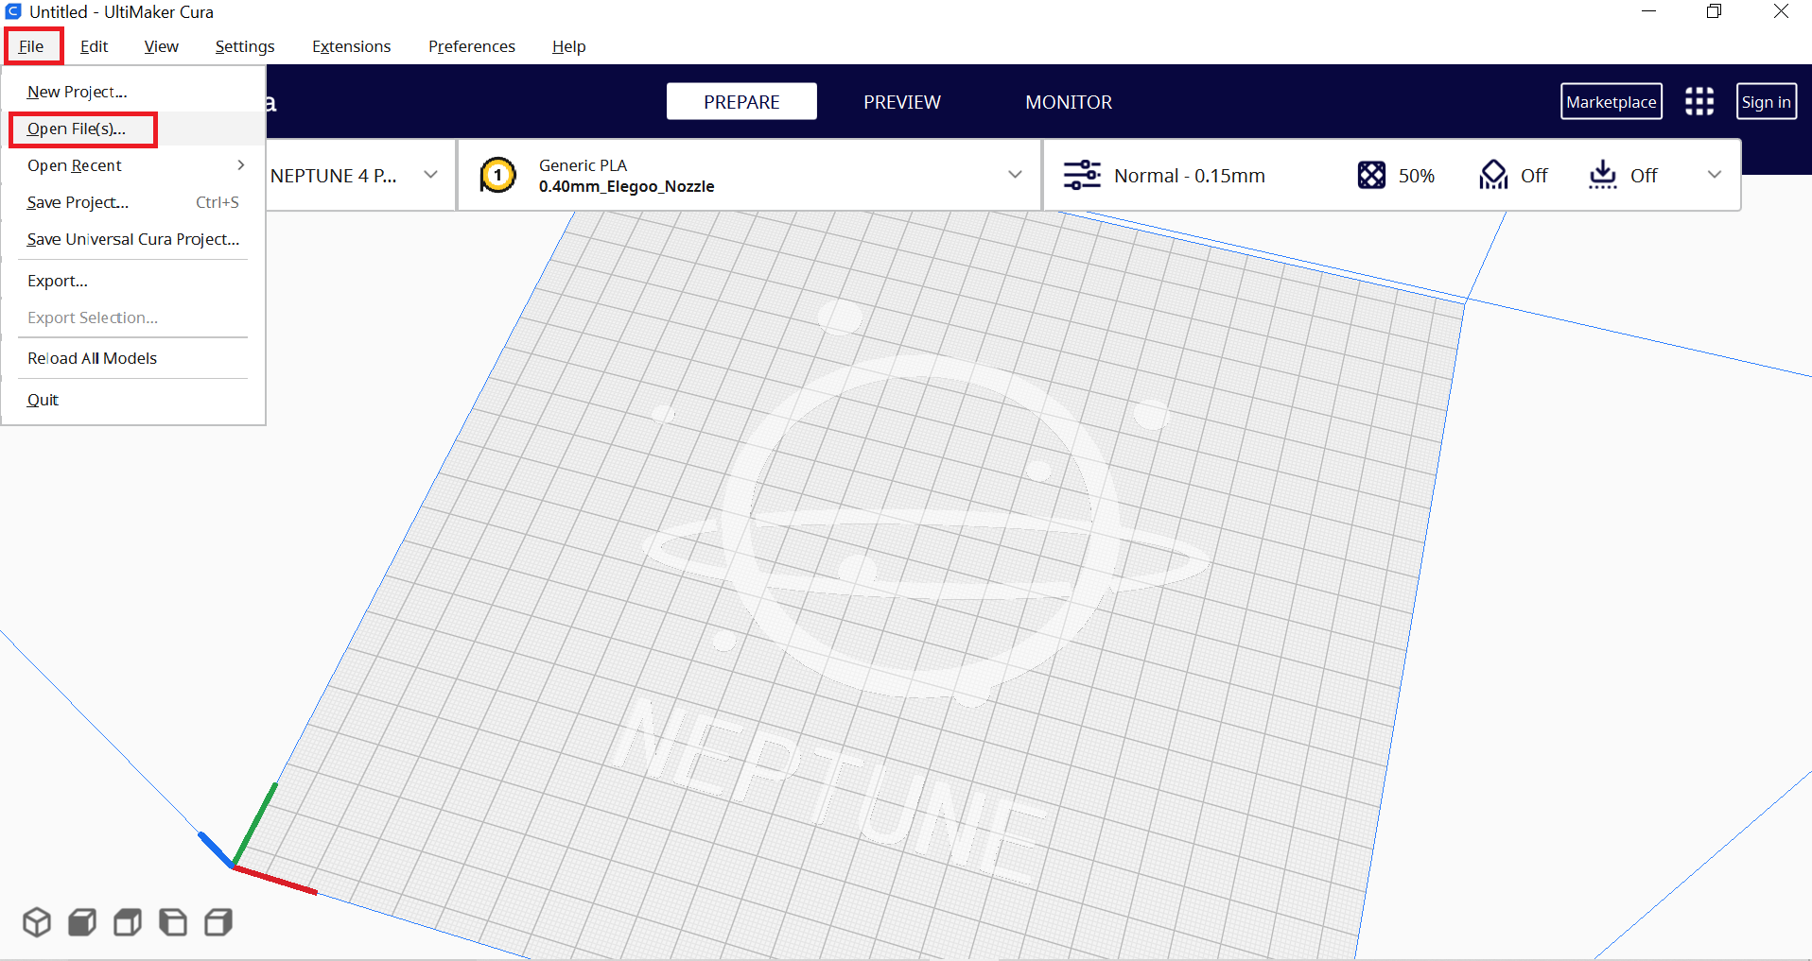
Task: Click the 50% infill value
Action: 1417,176
